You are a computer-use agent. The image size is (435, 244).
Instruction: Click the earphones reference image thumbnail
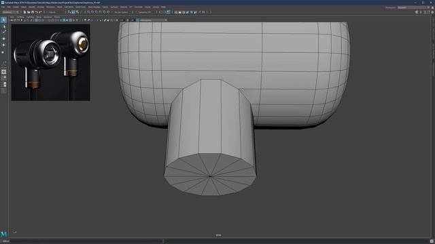tap(50, 62)
